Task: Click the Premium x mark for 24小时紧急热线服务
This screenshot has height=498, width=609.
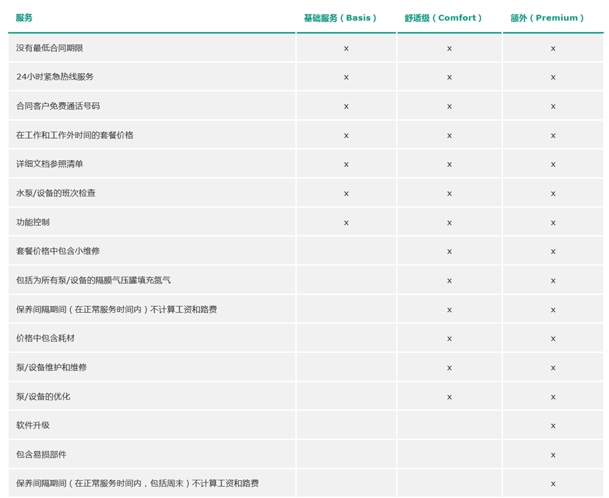Action: [x=553, y=77]
